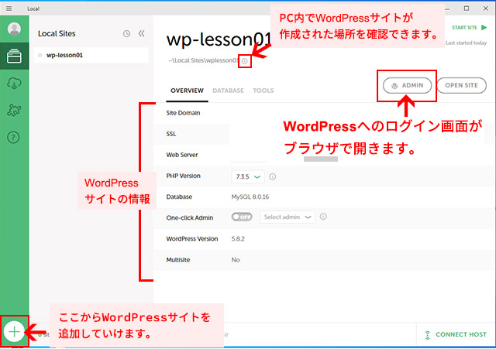Open site folder arrow next to path
This screenshot has height=349, width=496.
(x=245, y=61)
